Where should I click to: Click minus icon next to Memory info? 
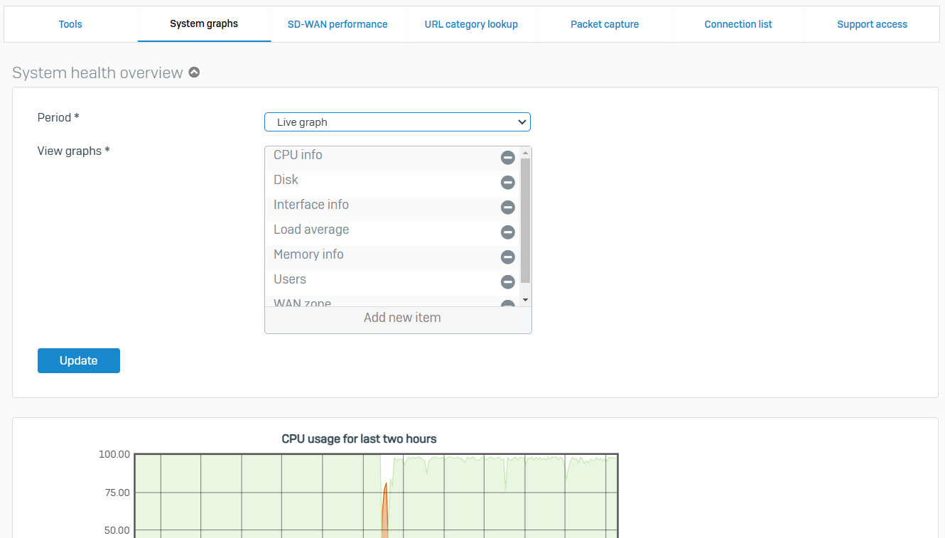(507, 257)
